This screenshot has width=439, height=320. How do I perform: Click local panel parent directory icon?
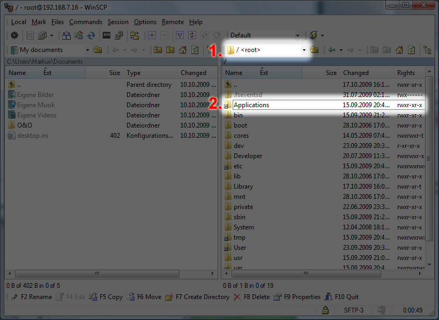tap(158, 50)
